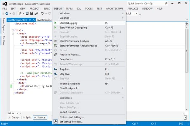The width and height of the screenshot is (190, 126).
Task: Click the toolbar overflow options arrow
Action: coord(140,15)
